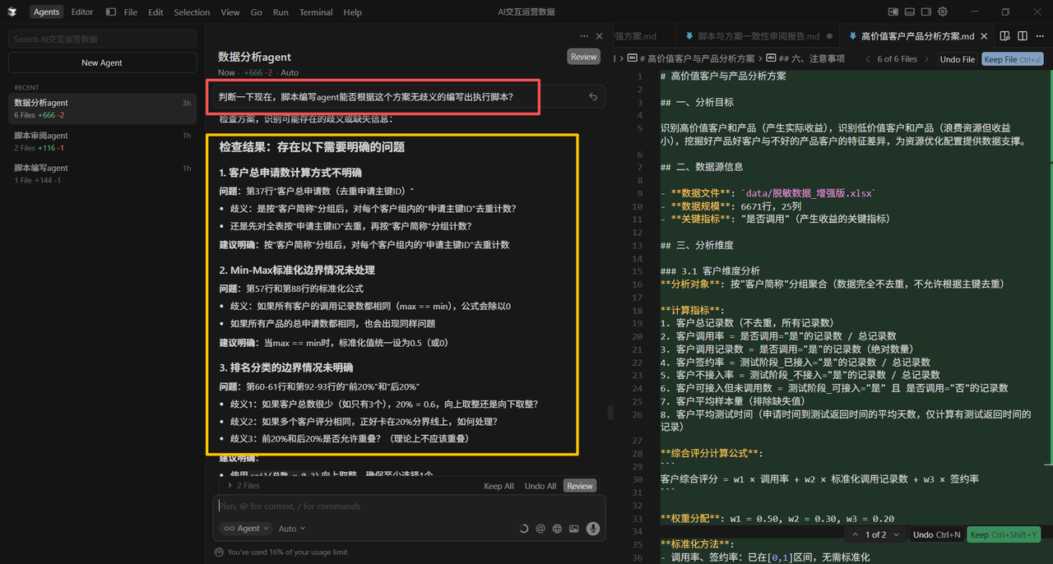Open the Terminal menu
Image resolution: width=1053 pixels, height=564 pixels.
tap(316, 12)
